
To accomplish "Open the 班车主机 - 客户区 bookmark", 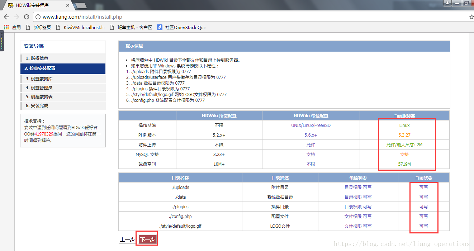I will [131, 27].
